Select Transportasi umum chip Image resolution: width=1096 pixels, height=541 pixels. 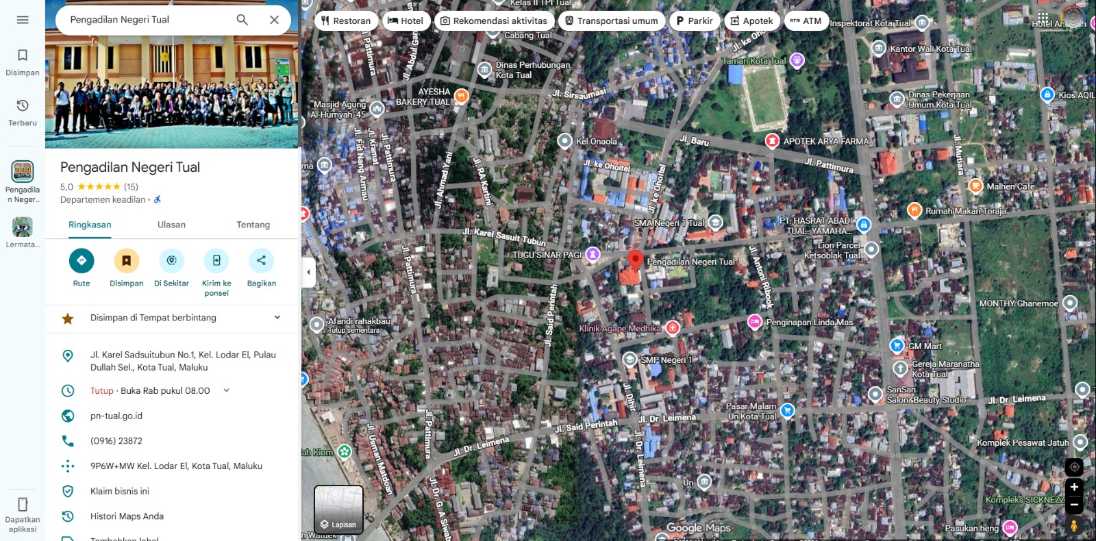pyautogui.click(x=611, y=21)
